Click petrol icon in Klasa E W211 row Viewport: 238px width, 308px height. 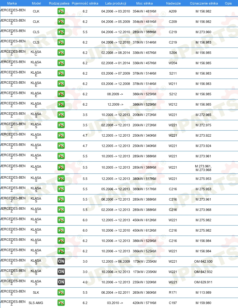tap(61, 83)
